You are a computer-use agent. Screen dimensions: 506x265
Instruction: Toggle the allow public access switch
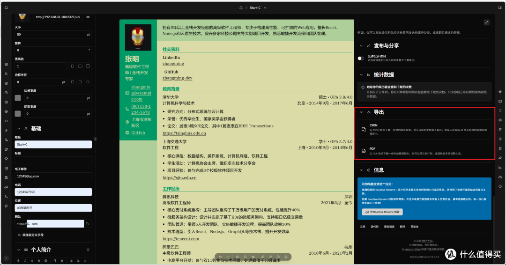tap(361, 59)
